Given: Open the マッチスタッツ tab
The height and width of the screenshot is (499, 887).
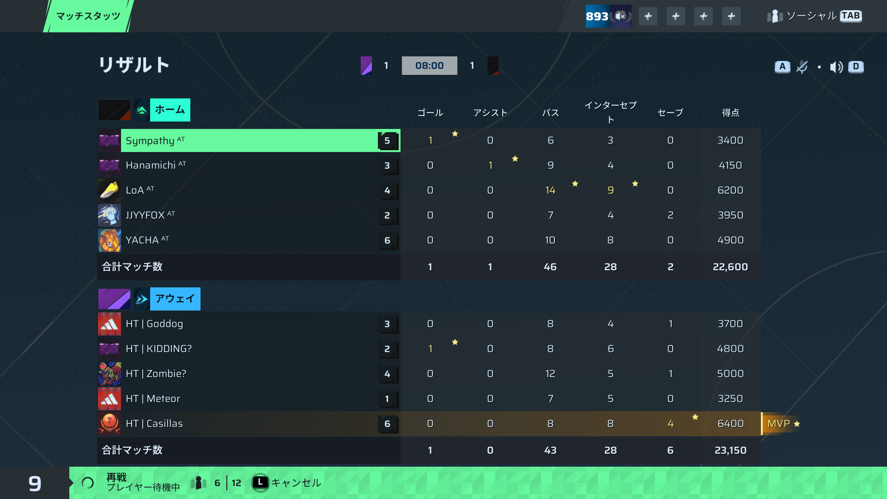Looking at the screenshot, I should (88, 16).
